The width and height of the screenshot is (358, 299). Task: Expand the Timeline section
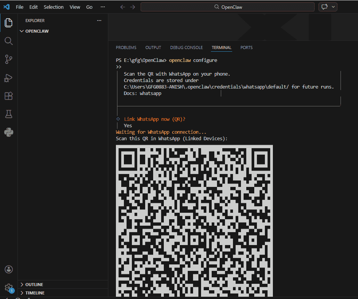click(x=63, y=293)
